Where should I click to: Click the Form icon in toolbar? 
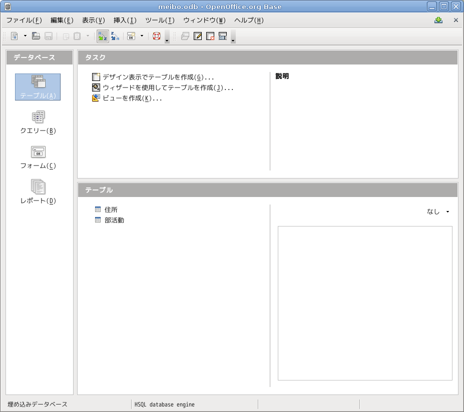[x=131, y=36]
